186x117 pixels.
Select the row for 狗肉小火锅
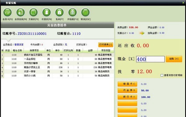coord(57,76)
